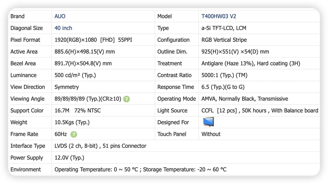Viewport: 328px width, 184px height.
Task: Select the 12.0V Power Supply value
Action: pyautogui.click(x=69, y=158)
